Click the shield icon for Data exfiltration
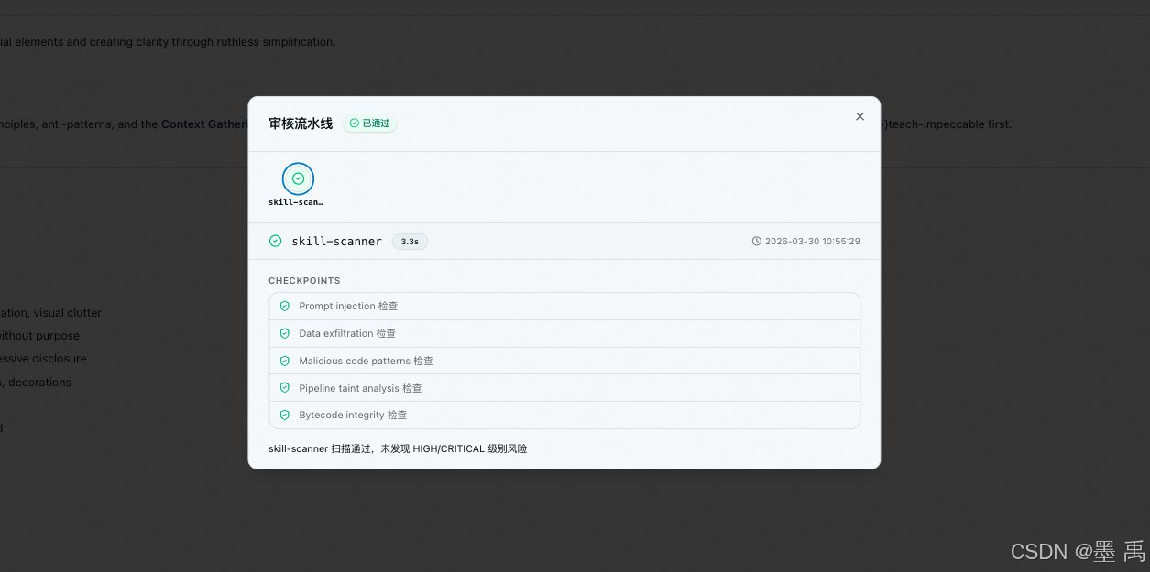 click(285, 334)
